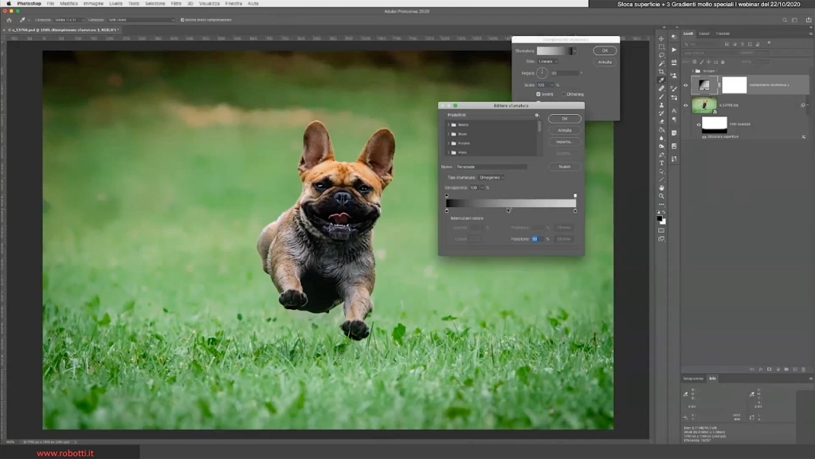Click the s_53758.jpg layer thumbnail
This screenshot has width=815, height=459.
coord(704,104)
